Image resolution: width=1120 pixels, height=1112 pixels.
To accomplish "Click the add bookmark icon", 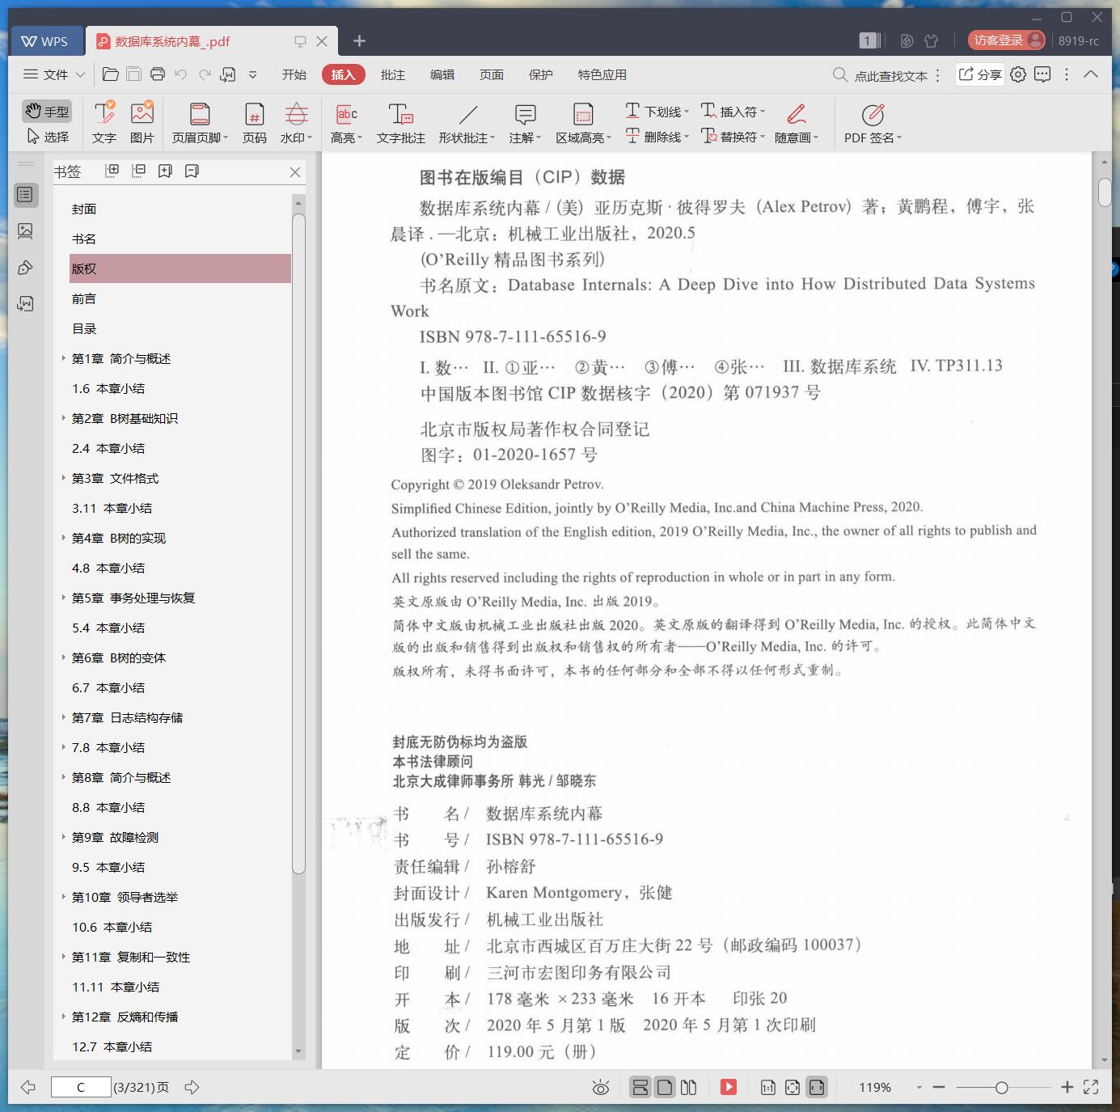I will 165,171.
